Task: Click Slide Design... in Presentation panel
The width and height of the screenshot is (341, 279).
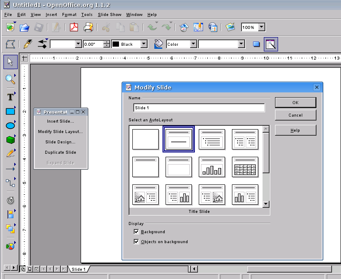Action: (60, 142)
